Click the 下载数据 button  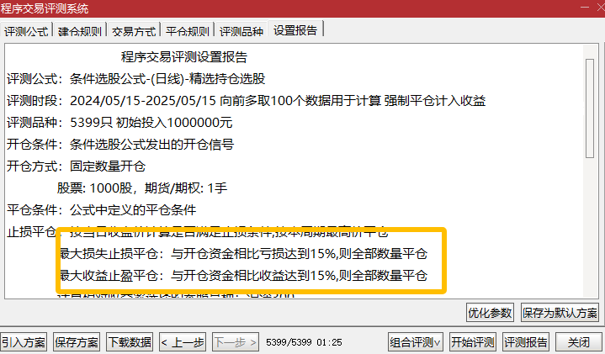pos(130,342)
